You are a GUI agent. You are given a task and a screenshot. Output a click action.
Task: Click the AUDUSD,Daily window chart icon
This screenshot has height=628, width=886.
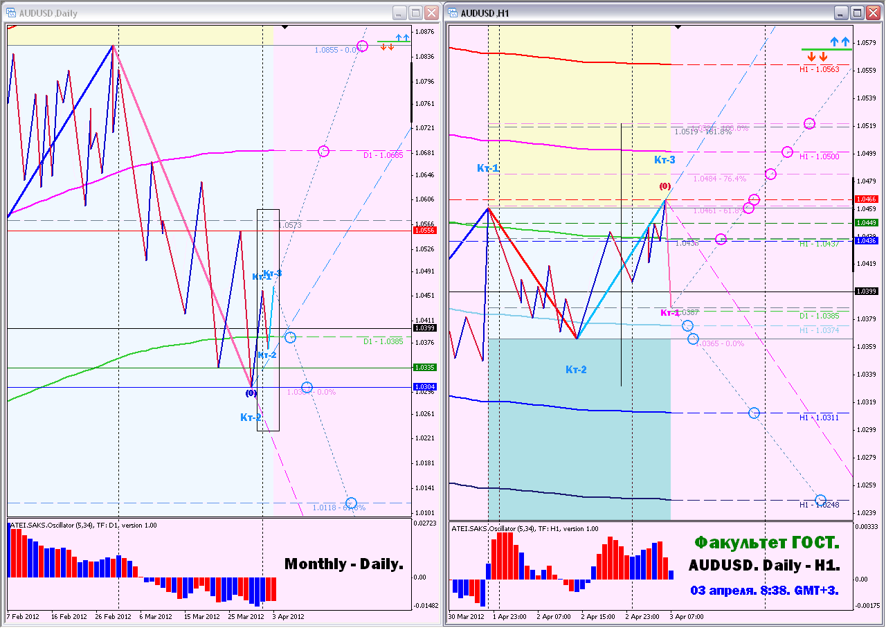[10, 12]
